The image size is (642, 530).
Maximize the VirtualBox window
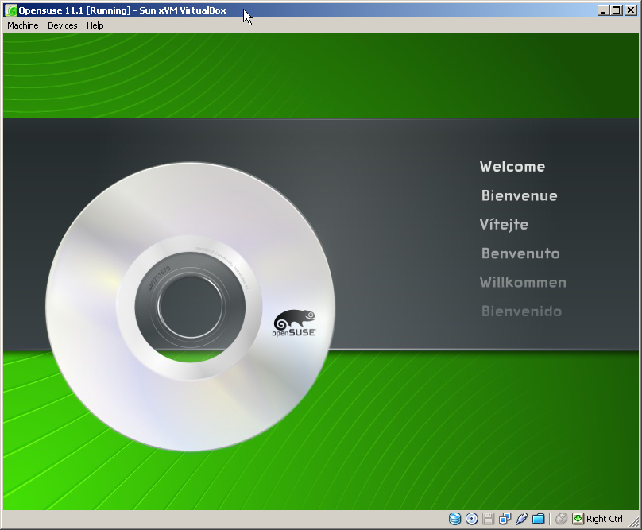616,10
